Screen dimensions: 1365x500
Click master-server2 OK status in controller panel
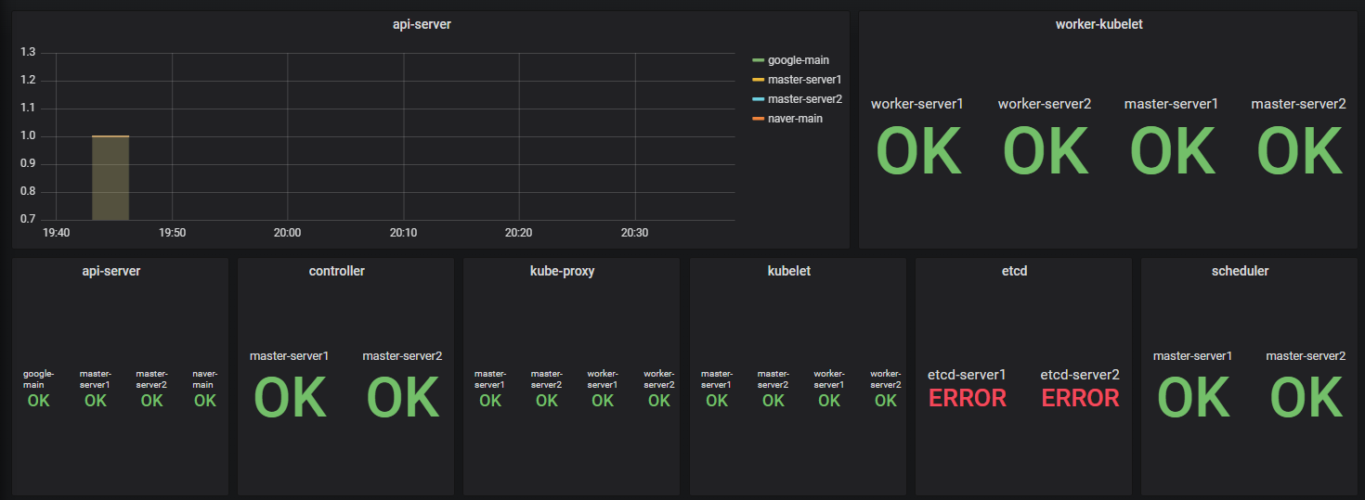402,398
